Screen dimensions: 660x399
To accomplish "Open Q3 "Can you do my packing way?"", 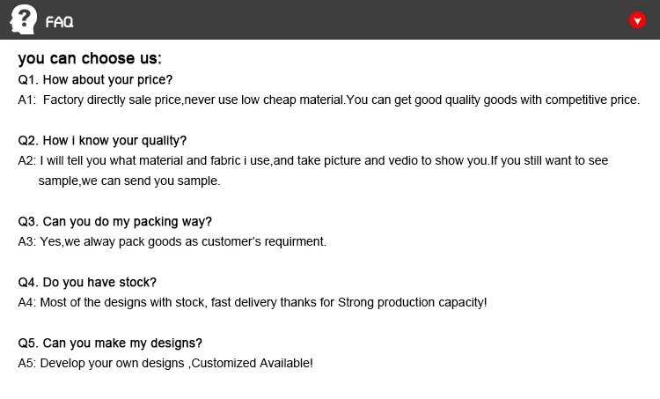I will [114, 222].
